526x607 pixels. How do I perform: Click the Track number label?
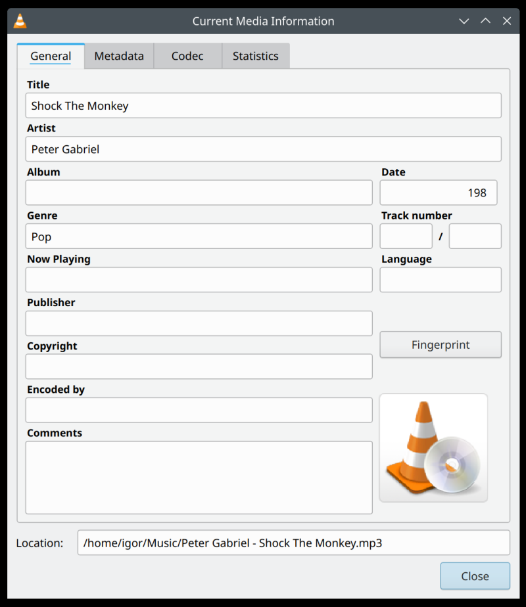coord(417,215)
